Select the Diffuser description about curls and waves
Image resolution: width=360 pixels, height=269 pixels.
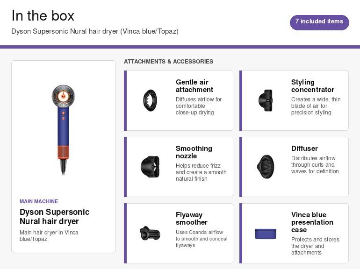pyautogui.click(x=315, y=165)
